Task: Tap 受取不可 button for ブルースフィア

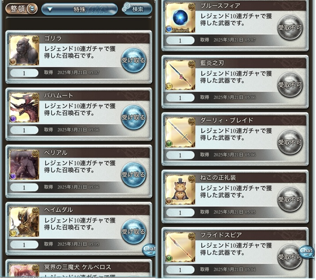Action: click(x=290, y=27)
